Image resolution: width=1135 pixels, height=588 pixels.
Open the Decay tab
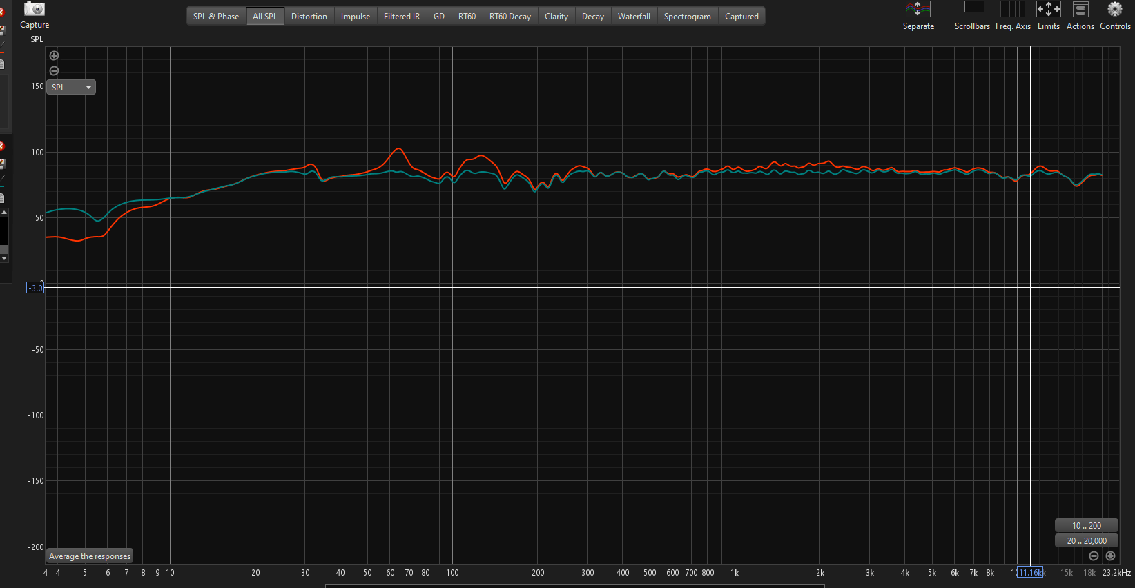593,17
